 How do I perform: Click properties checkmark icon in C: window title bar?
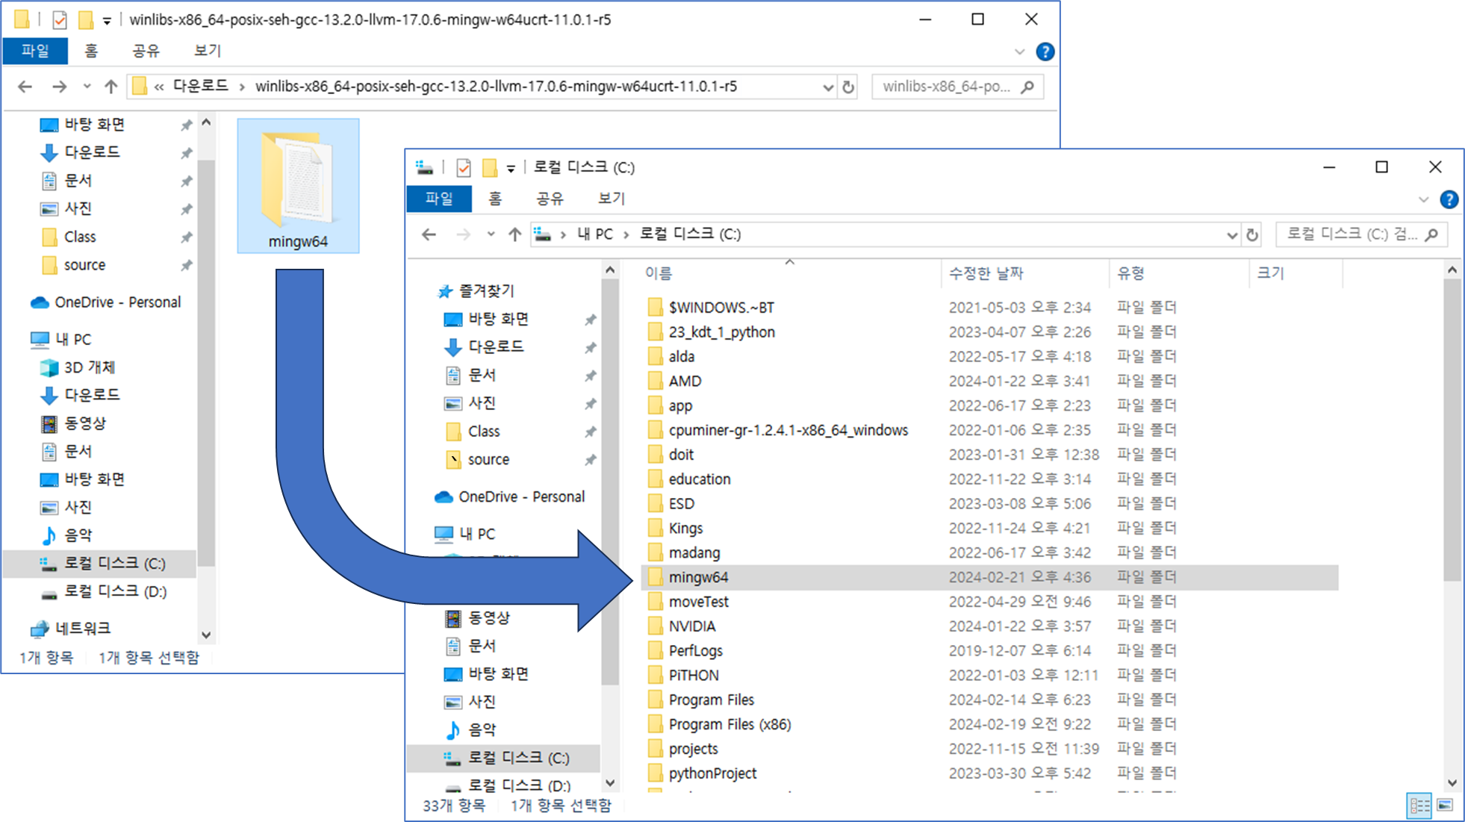pos(464,167)
